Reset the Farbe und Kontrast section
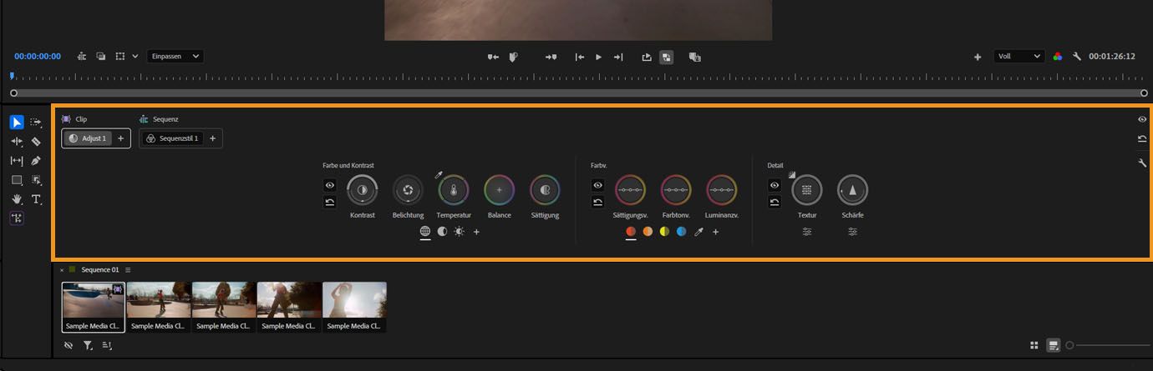 pyautogui.click(x=330, y=202)
